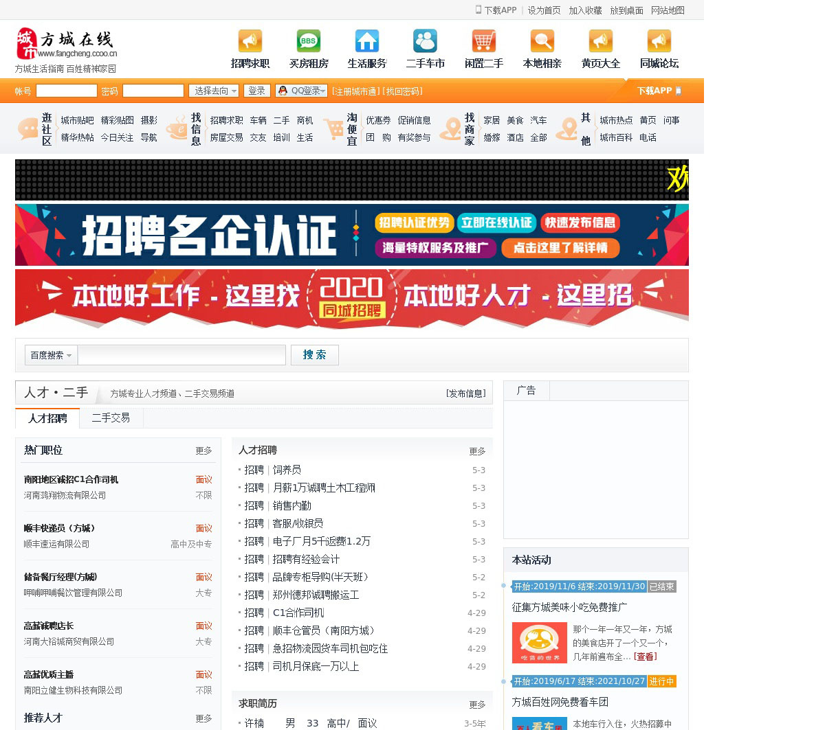
Task: Click the 生活服务 house icon
Action: pos(367,41)
